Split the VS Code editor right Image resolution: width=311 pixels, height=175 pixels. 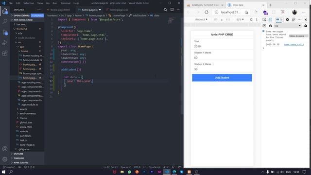pyautogui.click(x=172, y=10)
